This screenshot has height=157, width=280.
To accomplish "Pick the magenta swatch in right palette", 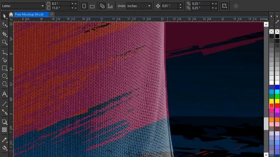I will [277, 110].
